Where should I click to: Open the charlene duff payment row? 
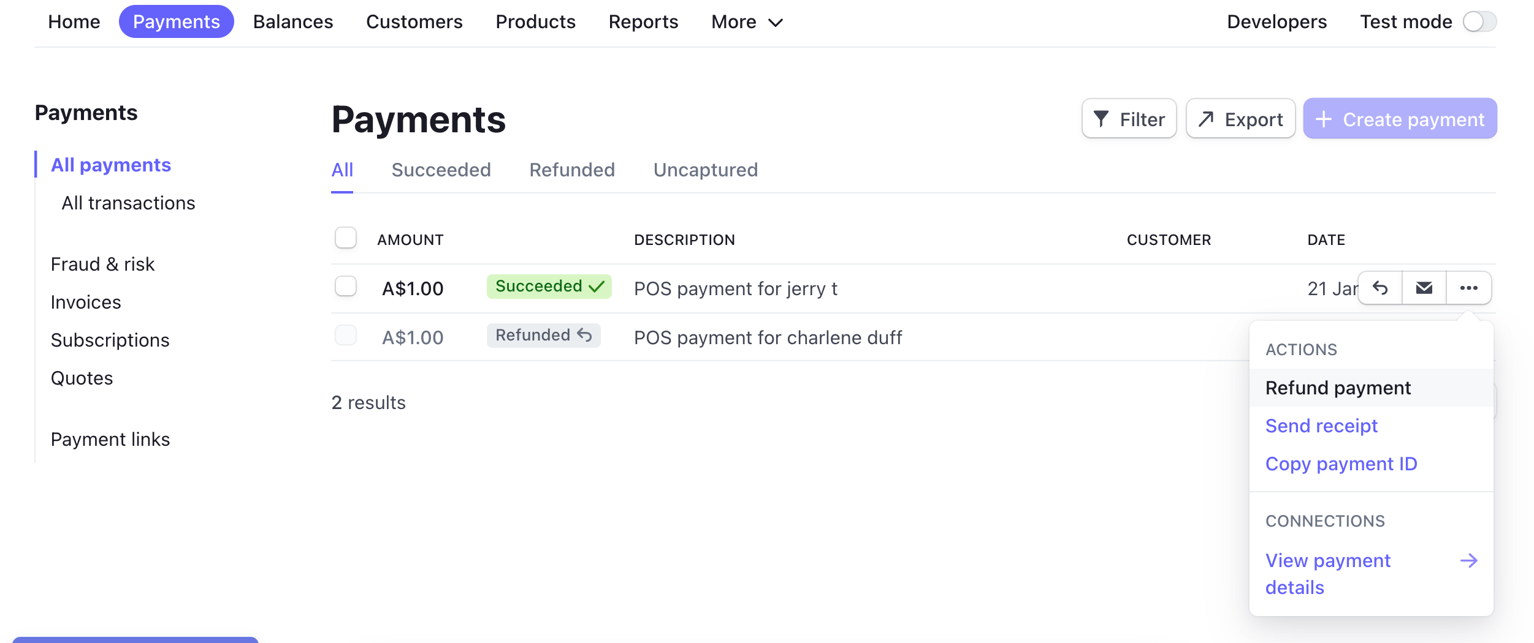coord(768,338)
